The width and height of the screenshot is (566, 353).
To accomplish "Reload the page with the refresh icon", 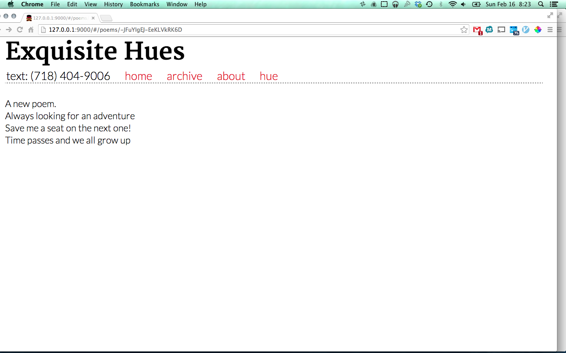I will [x=20, y=30].
